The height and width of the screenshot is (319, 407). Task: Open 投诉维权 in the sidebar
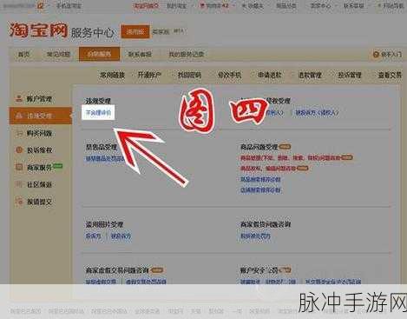(x=39, y=150)
